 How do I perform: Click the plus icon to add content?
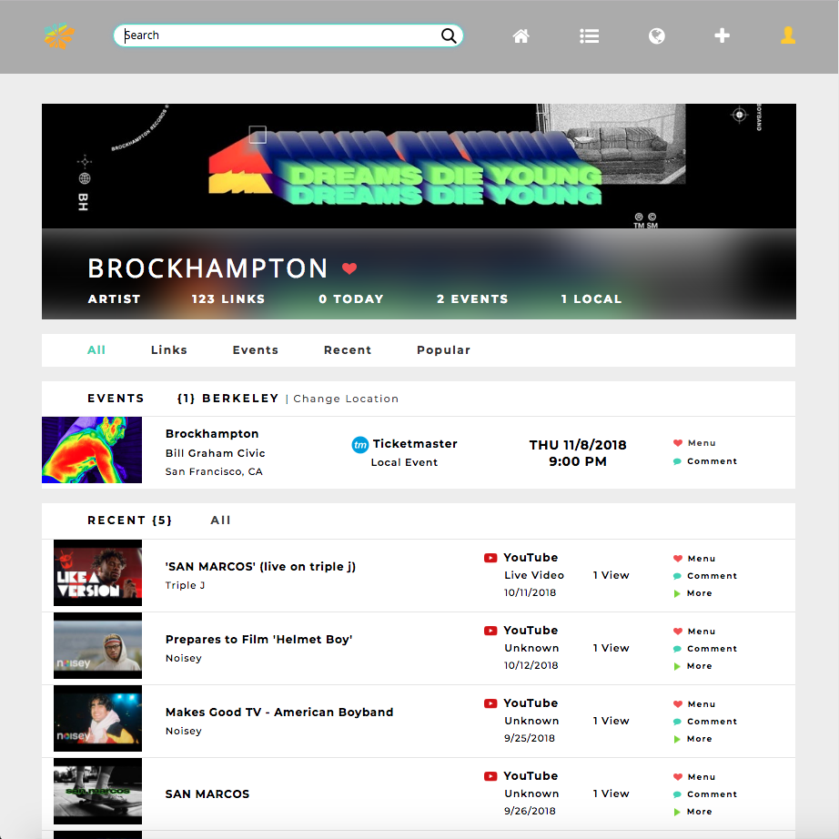(722, 35)
